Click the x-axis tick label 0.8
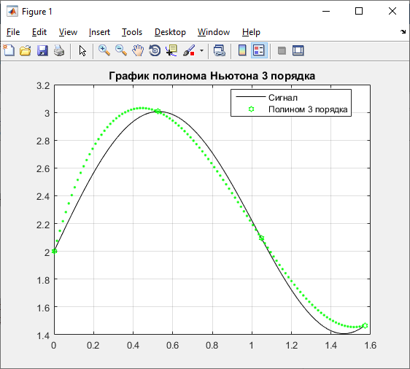 (212, 346)
